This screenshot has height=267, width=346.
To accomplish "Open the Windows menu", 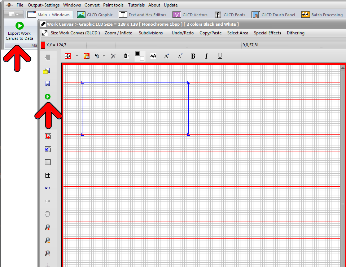I will tap(72, 5).
